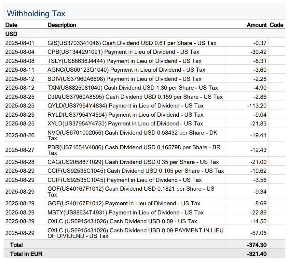The height and width of the screenshot is (263, 289).
Task: Select the TSLY payment in lieu entry
Action: pos(124,61)
